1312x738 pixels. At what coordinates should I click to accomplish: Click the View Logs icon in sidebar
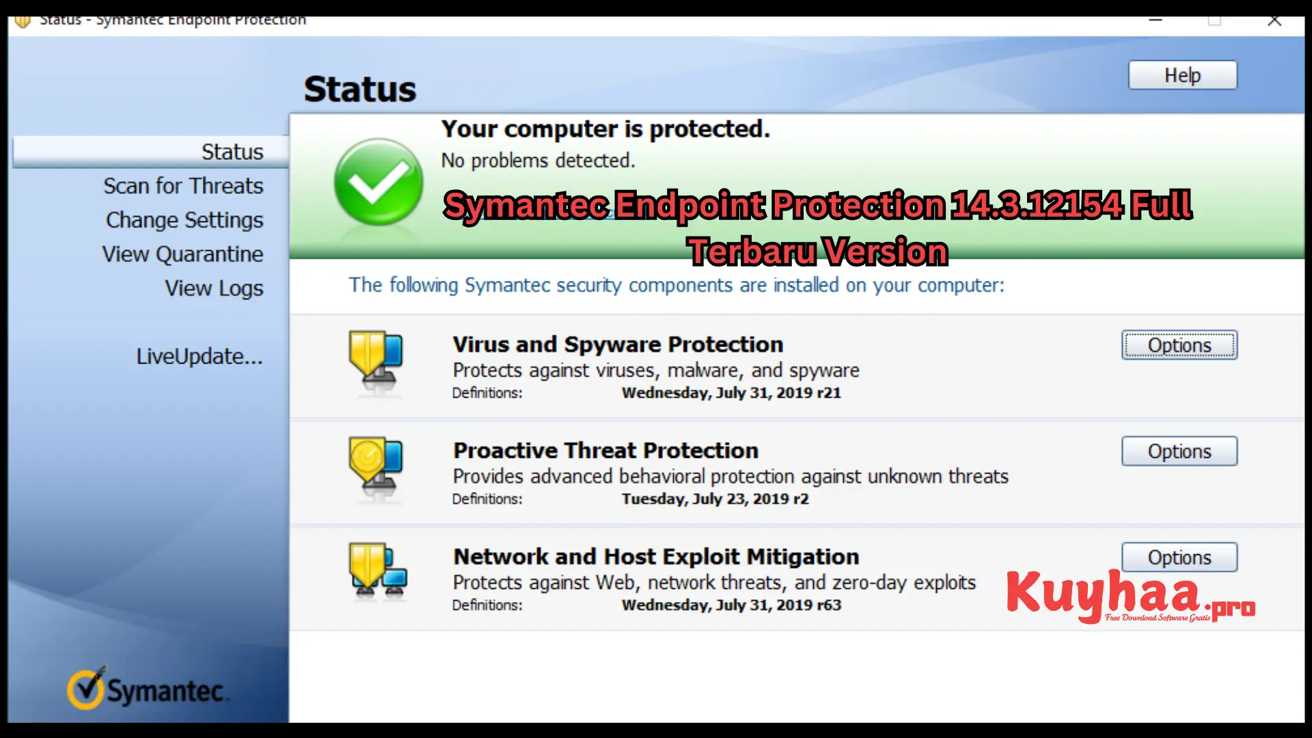click(214, 288)
